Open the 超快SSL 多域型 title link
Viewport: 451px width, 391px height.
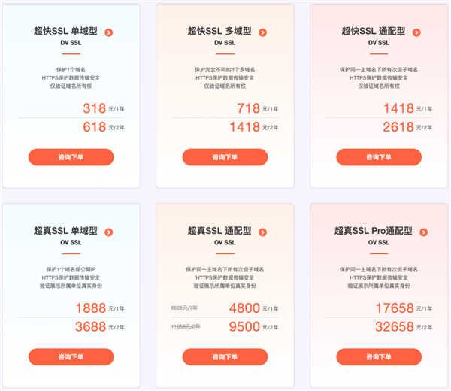coord(219,31)
